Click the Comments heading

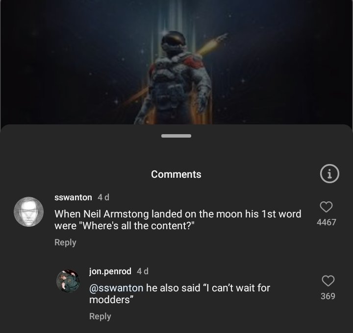(176, 174)
